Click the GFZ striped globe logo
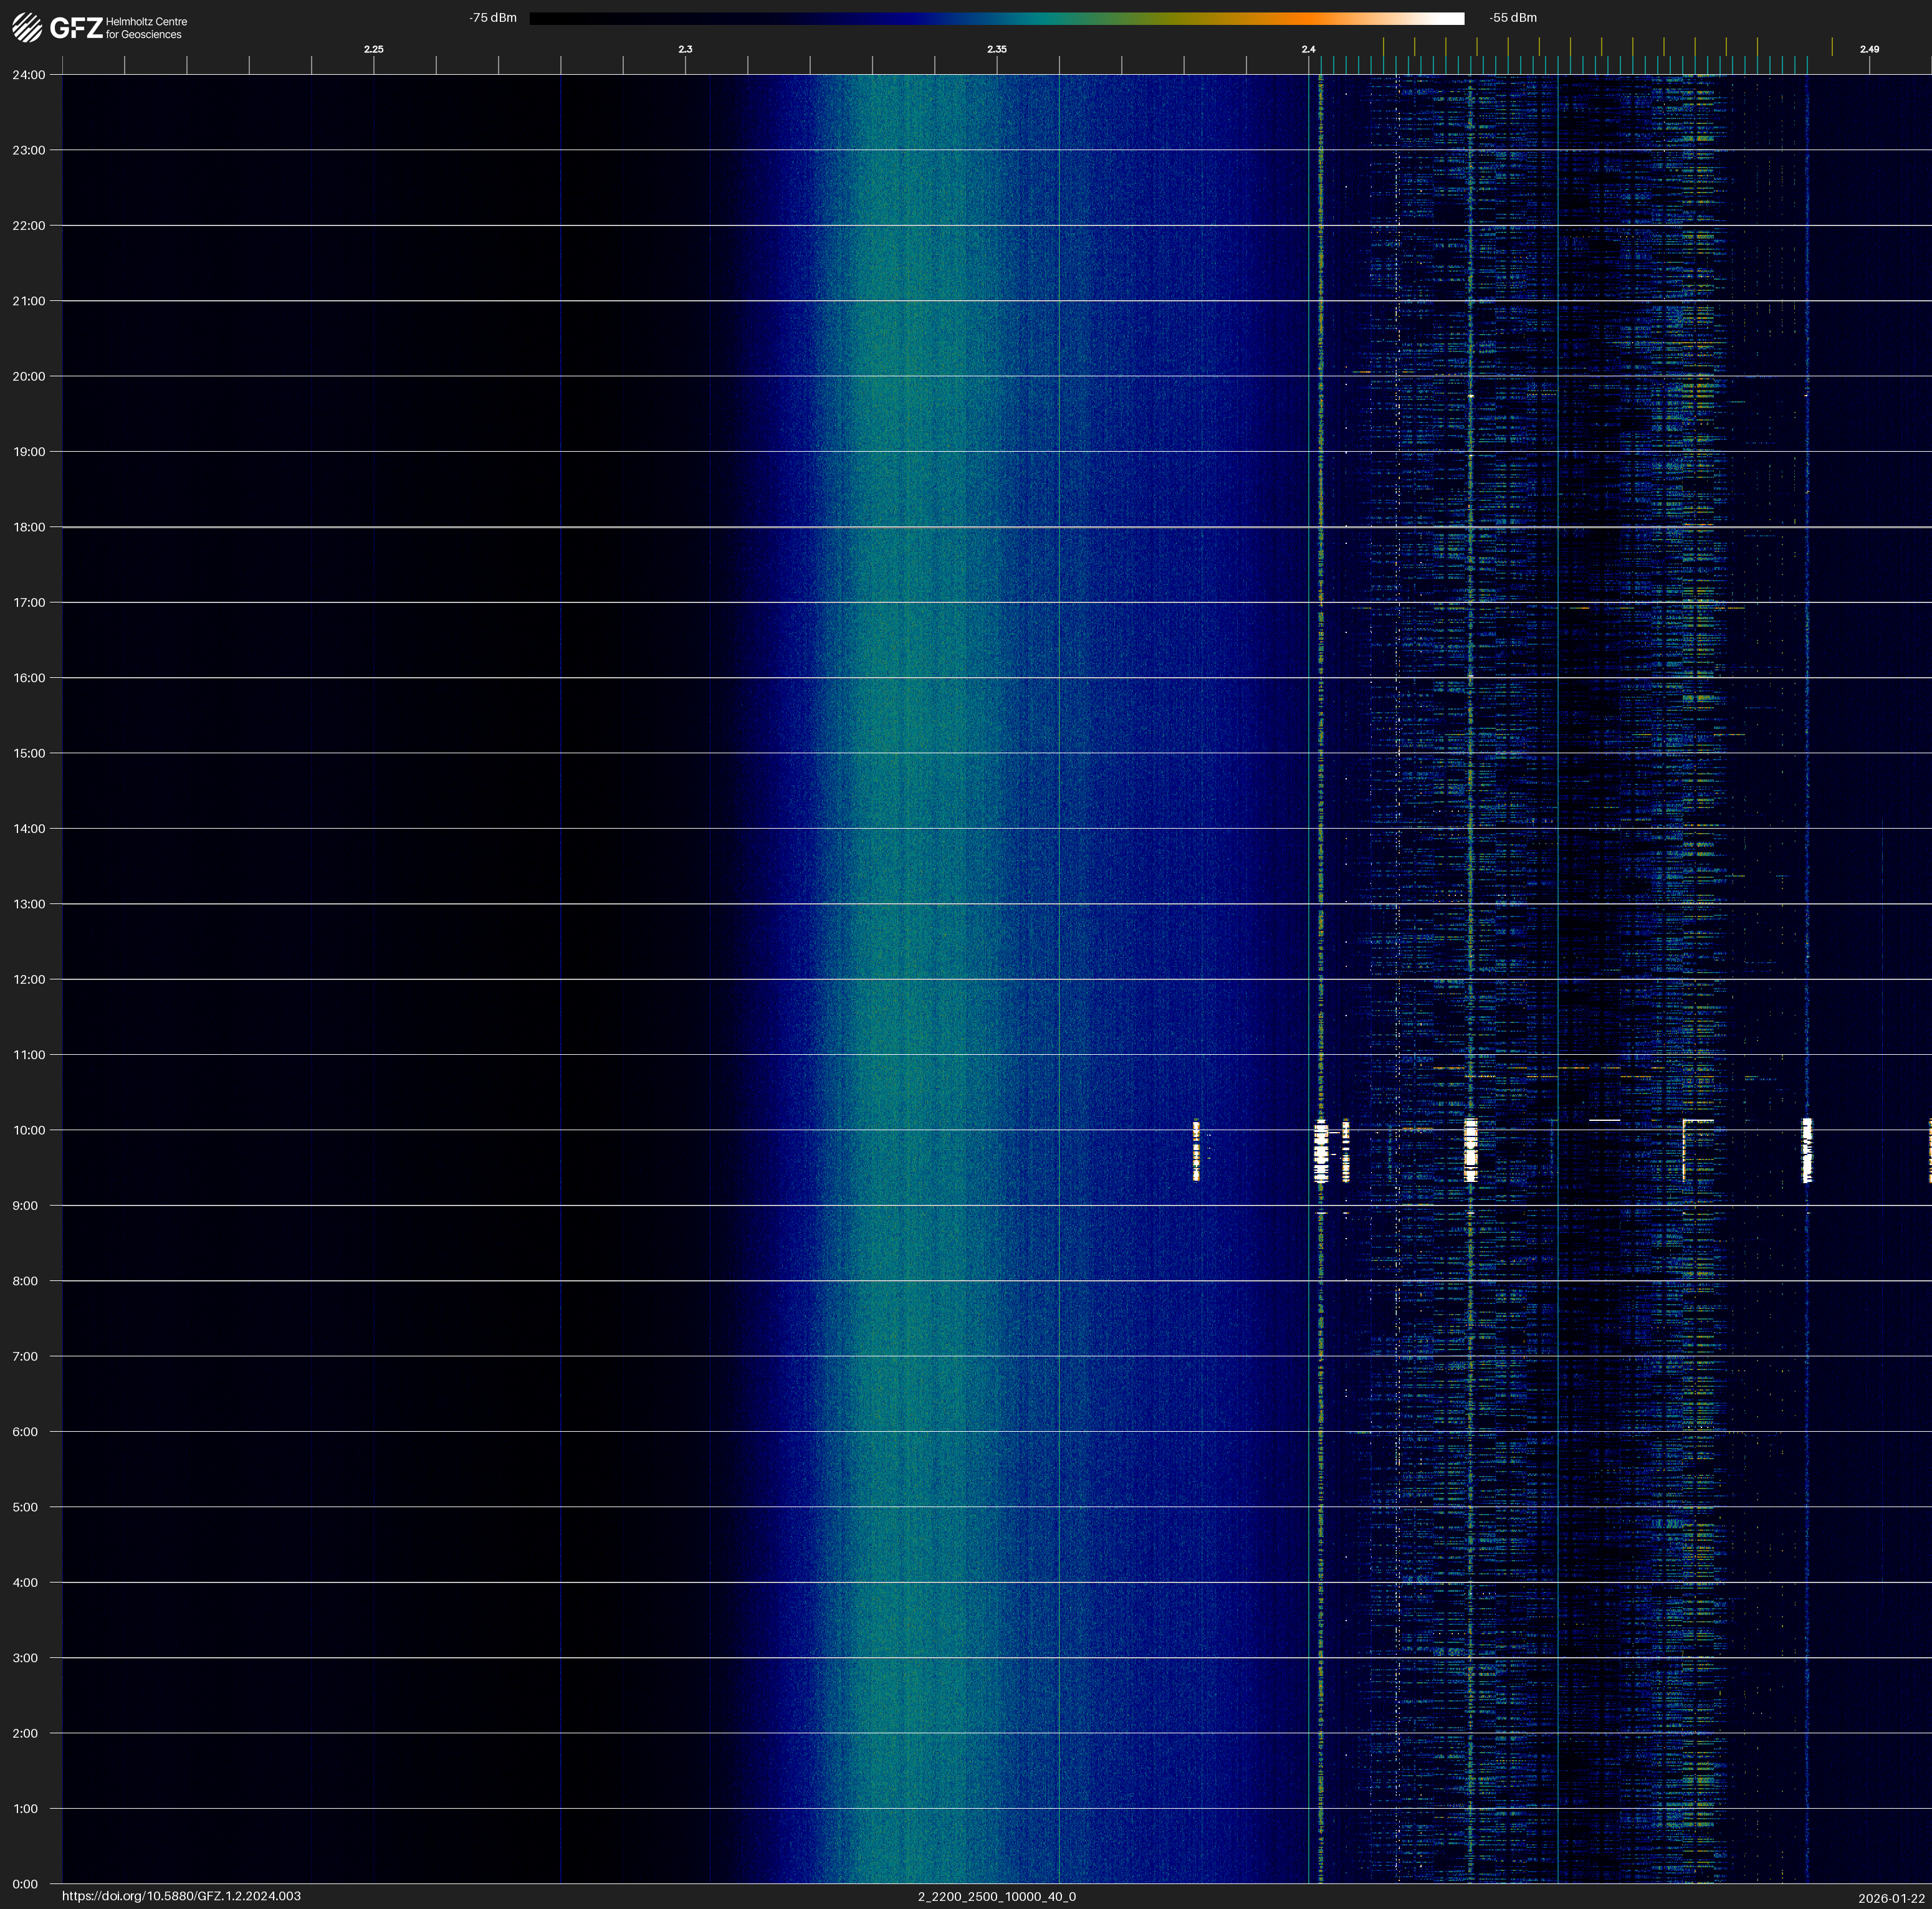Viewport: 1932px width, 1909px height. [x=27, y=28]
